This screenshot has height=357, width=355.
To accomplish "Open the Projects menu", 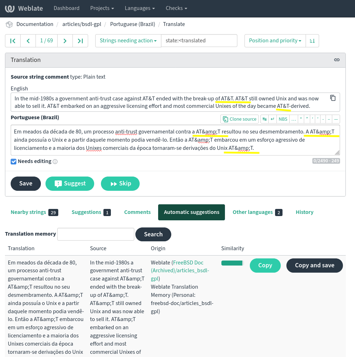I will (x=102, y=8).
